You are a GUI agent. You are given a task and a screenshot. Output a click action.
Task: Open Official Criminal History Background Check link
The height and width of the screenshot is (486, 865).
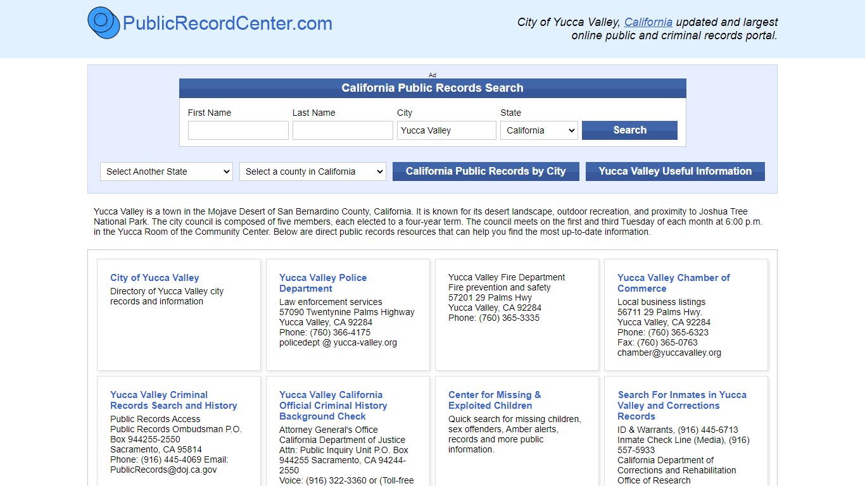333,406
